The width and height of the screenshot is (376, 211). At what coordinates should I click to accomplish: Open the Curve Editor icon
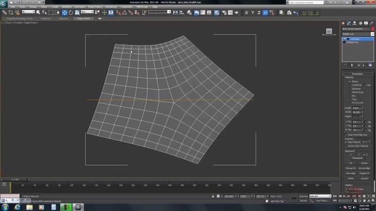pos(203,12)
